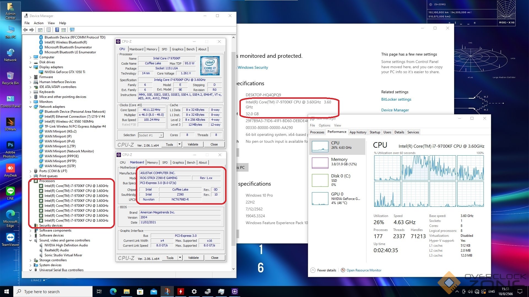The image size is (529, 297).
Task: Click Scan for hardware changes toolbar icon
Action: (72, 30)
